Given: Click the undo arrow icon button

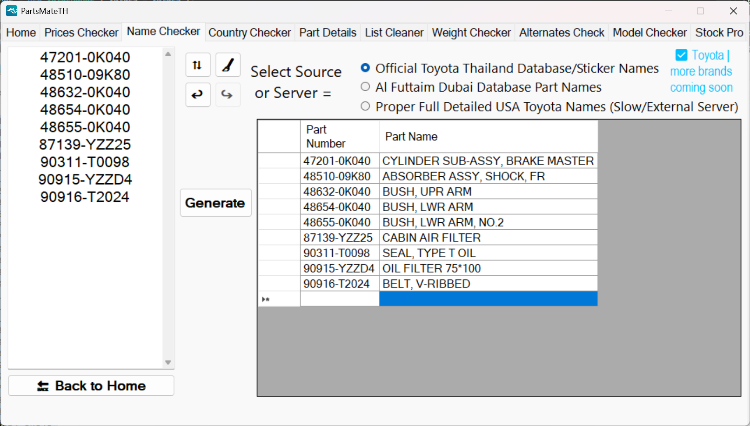Looking at the screenshot, I should tap(198, 95).
